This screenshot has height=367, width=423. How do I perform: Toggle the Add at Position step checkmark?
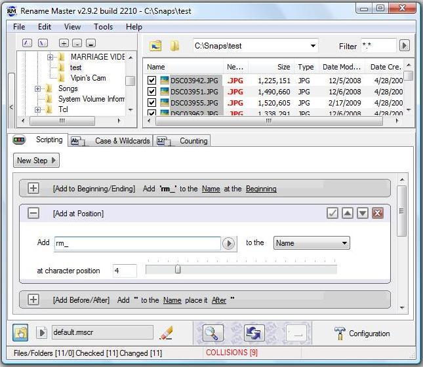[332, 214]
